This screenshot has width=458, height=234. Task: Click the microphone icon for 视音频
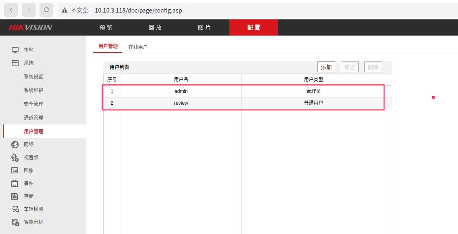(x=15, y=158)
